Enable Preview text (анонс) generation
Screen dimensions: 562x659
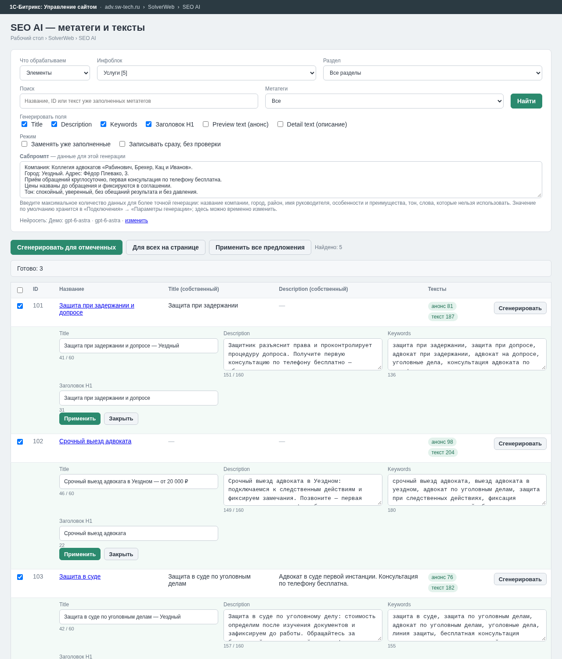206,124
